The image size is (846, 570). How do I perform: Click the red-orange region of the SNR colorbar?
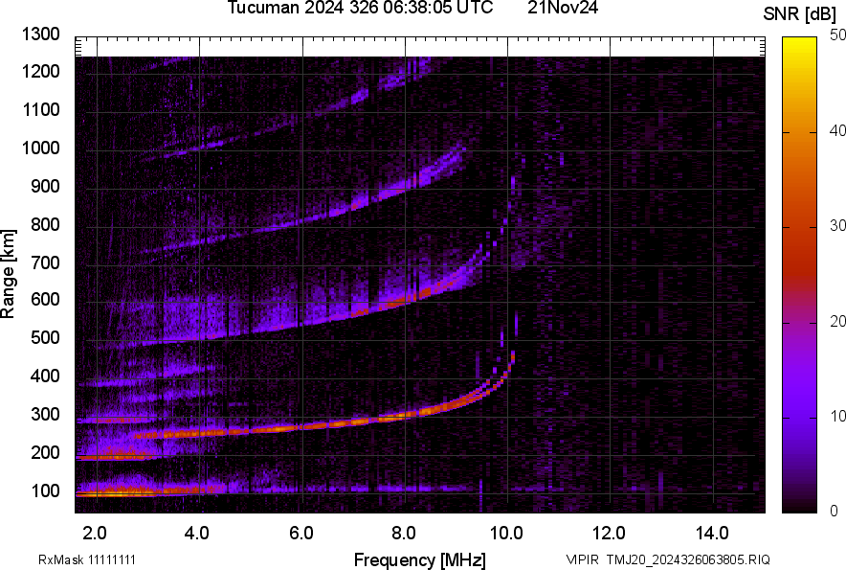pos(799,227)
